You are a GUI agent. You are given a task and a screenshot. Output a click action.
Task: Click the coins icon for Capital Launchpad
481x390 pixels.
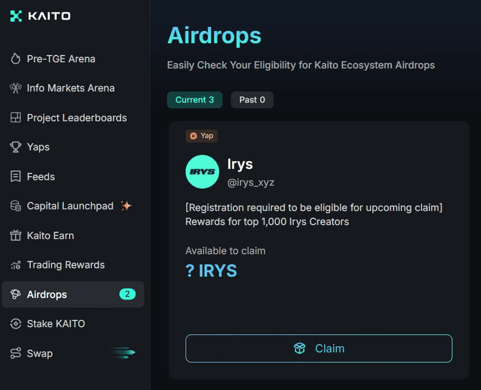pos(16,206)
